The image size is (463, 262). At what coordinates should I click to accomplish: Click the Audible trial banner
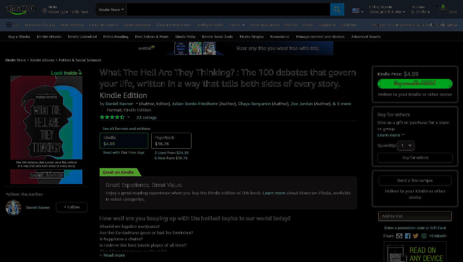pos(232,48)
